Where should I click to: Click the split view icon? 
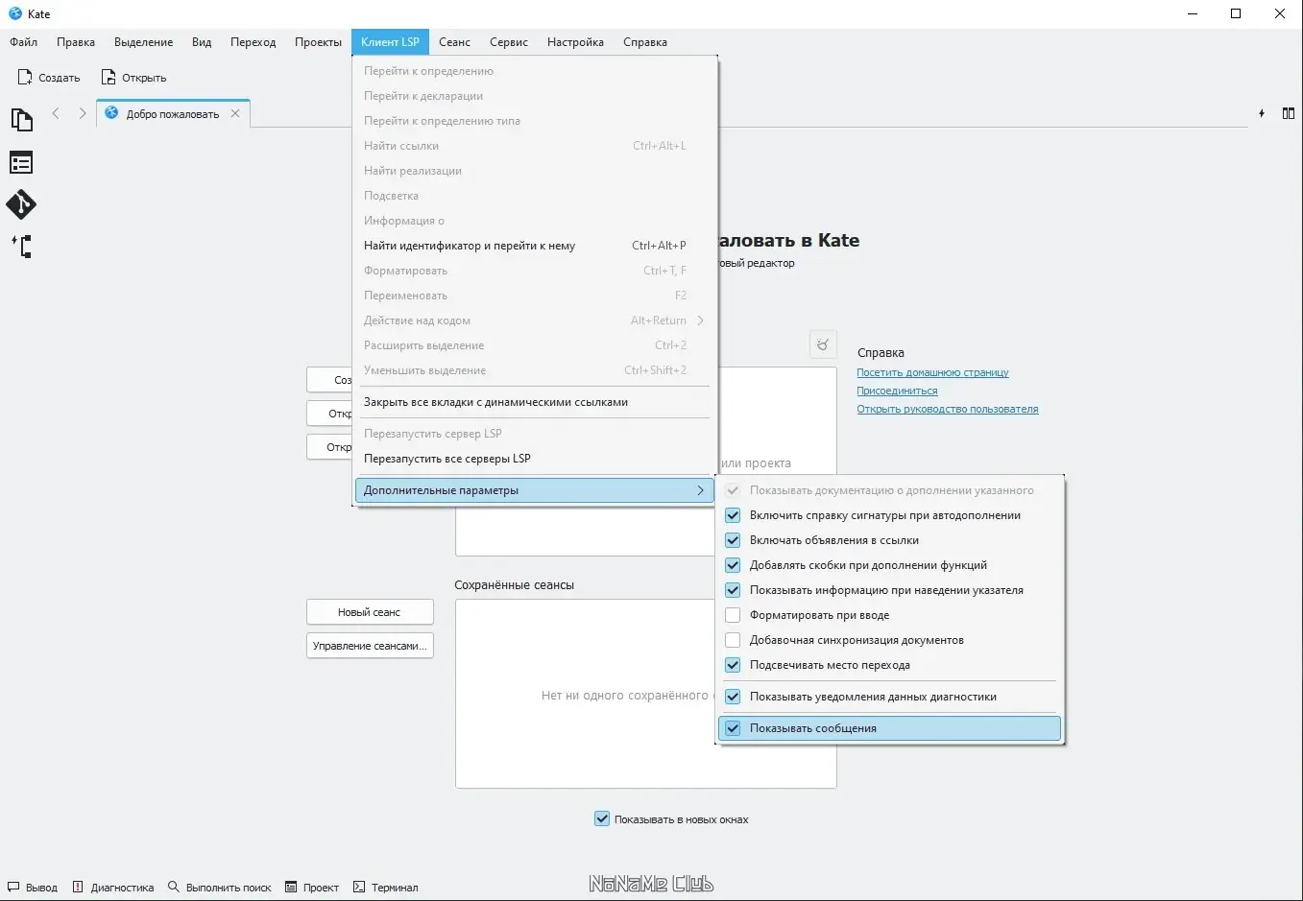click(1289, 113)
